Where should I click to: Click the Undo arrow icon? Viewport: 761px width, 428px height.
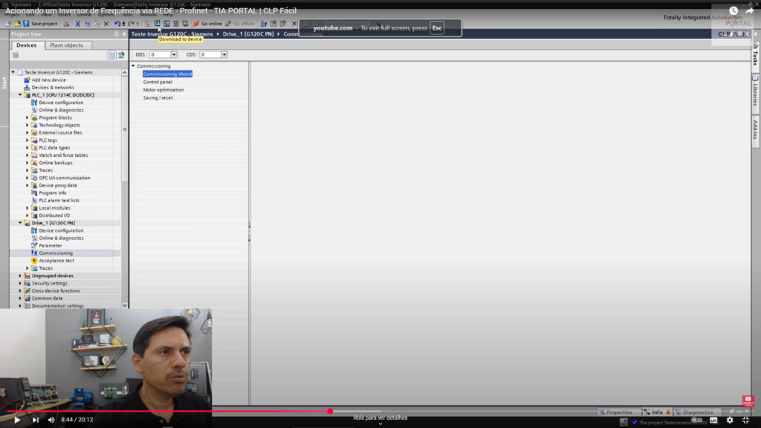coord(117,23)
